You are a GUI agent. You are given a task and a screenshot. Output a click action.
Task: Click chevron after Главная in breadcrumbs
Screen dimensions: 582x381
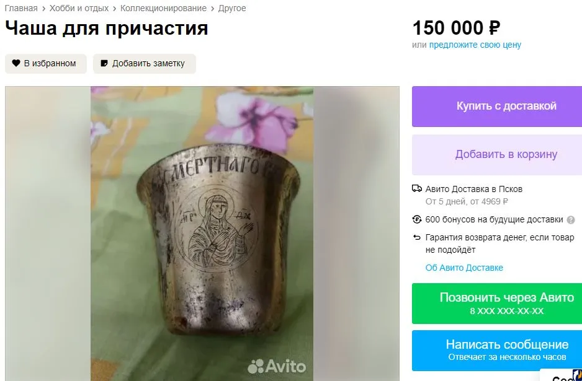coord(43,9)
